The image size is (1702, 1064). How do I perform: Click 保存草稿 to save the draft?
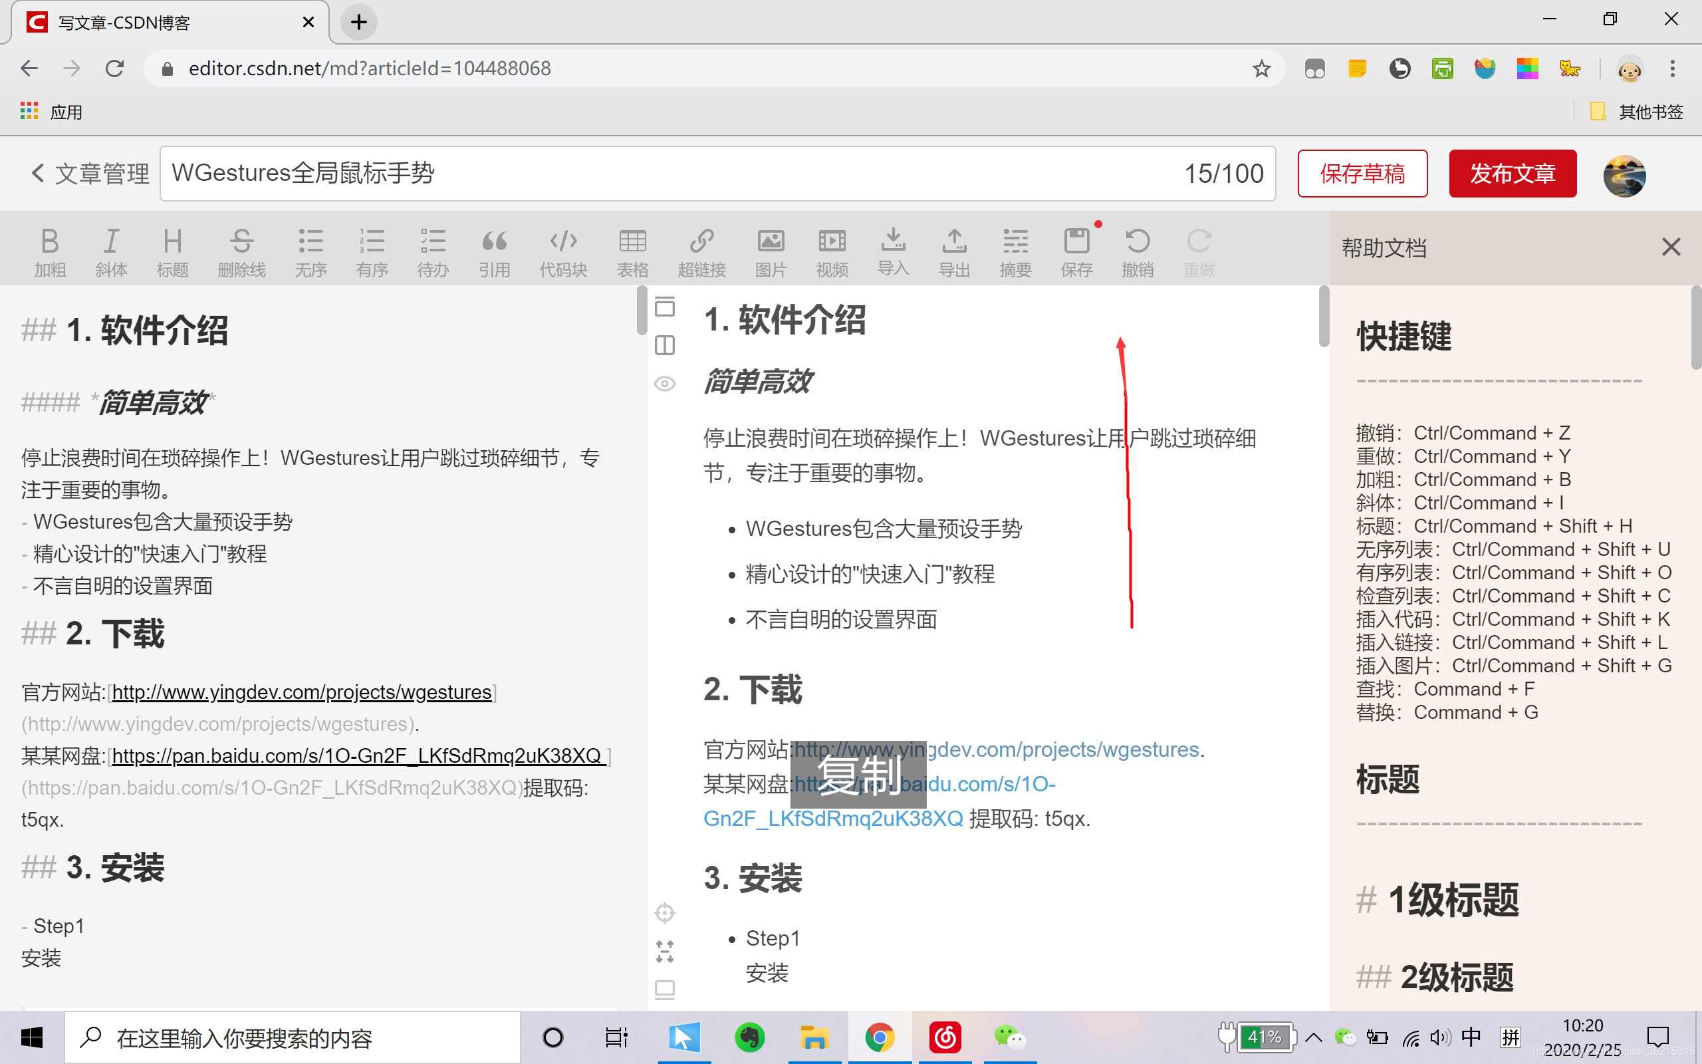[x=1362, y=174]
